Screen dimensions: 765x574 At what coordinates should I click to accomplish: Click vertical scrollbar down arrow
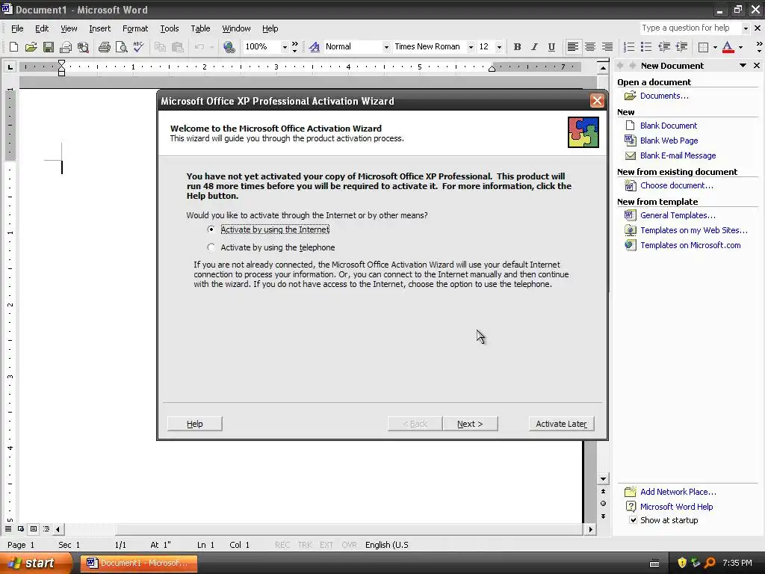click(x=603, y=479)
